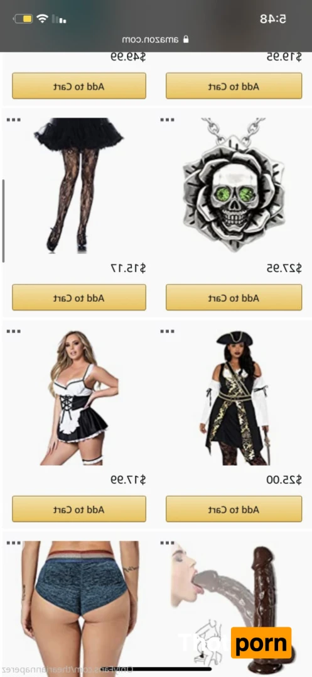Add the $17.99 maid costume to cart
This screenshot has height=677, width=312.
tap(79, 509)
